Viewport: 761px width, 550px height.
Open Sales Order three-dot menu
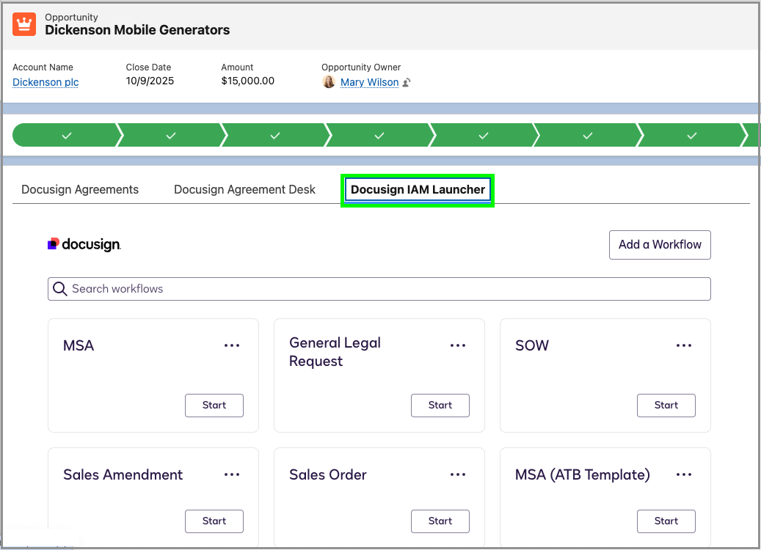458,474
